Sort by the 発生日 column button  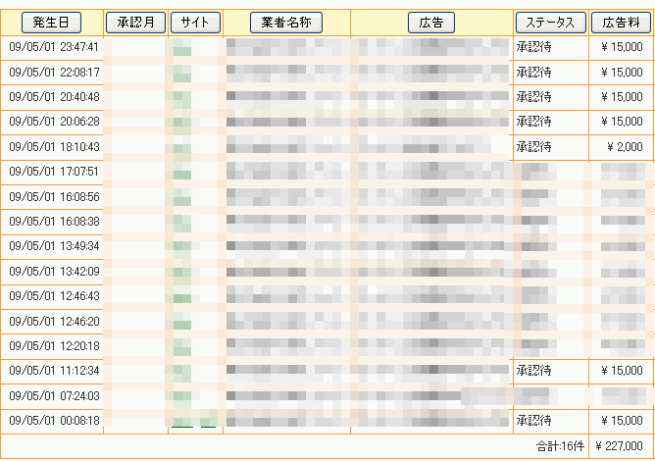[51, 23]
